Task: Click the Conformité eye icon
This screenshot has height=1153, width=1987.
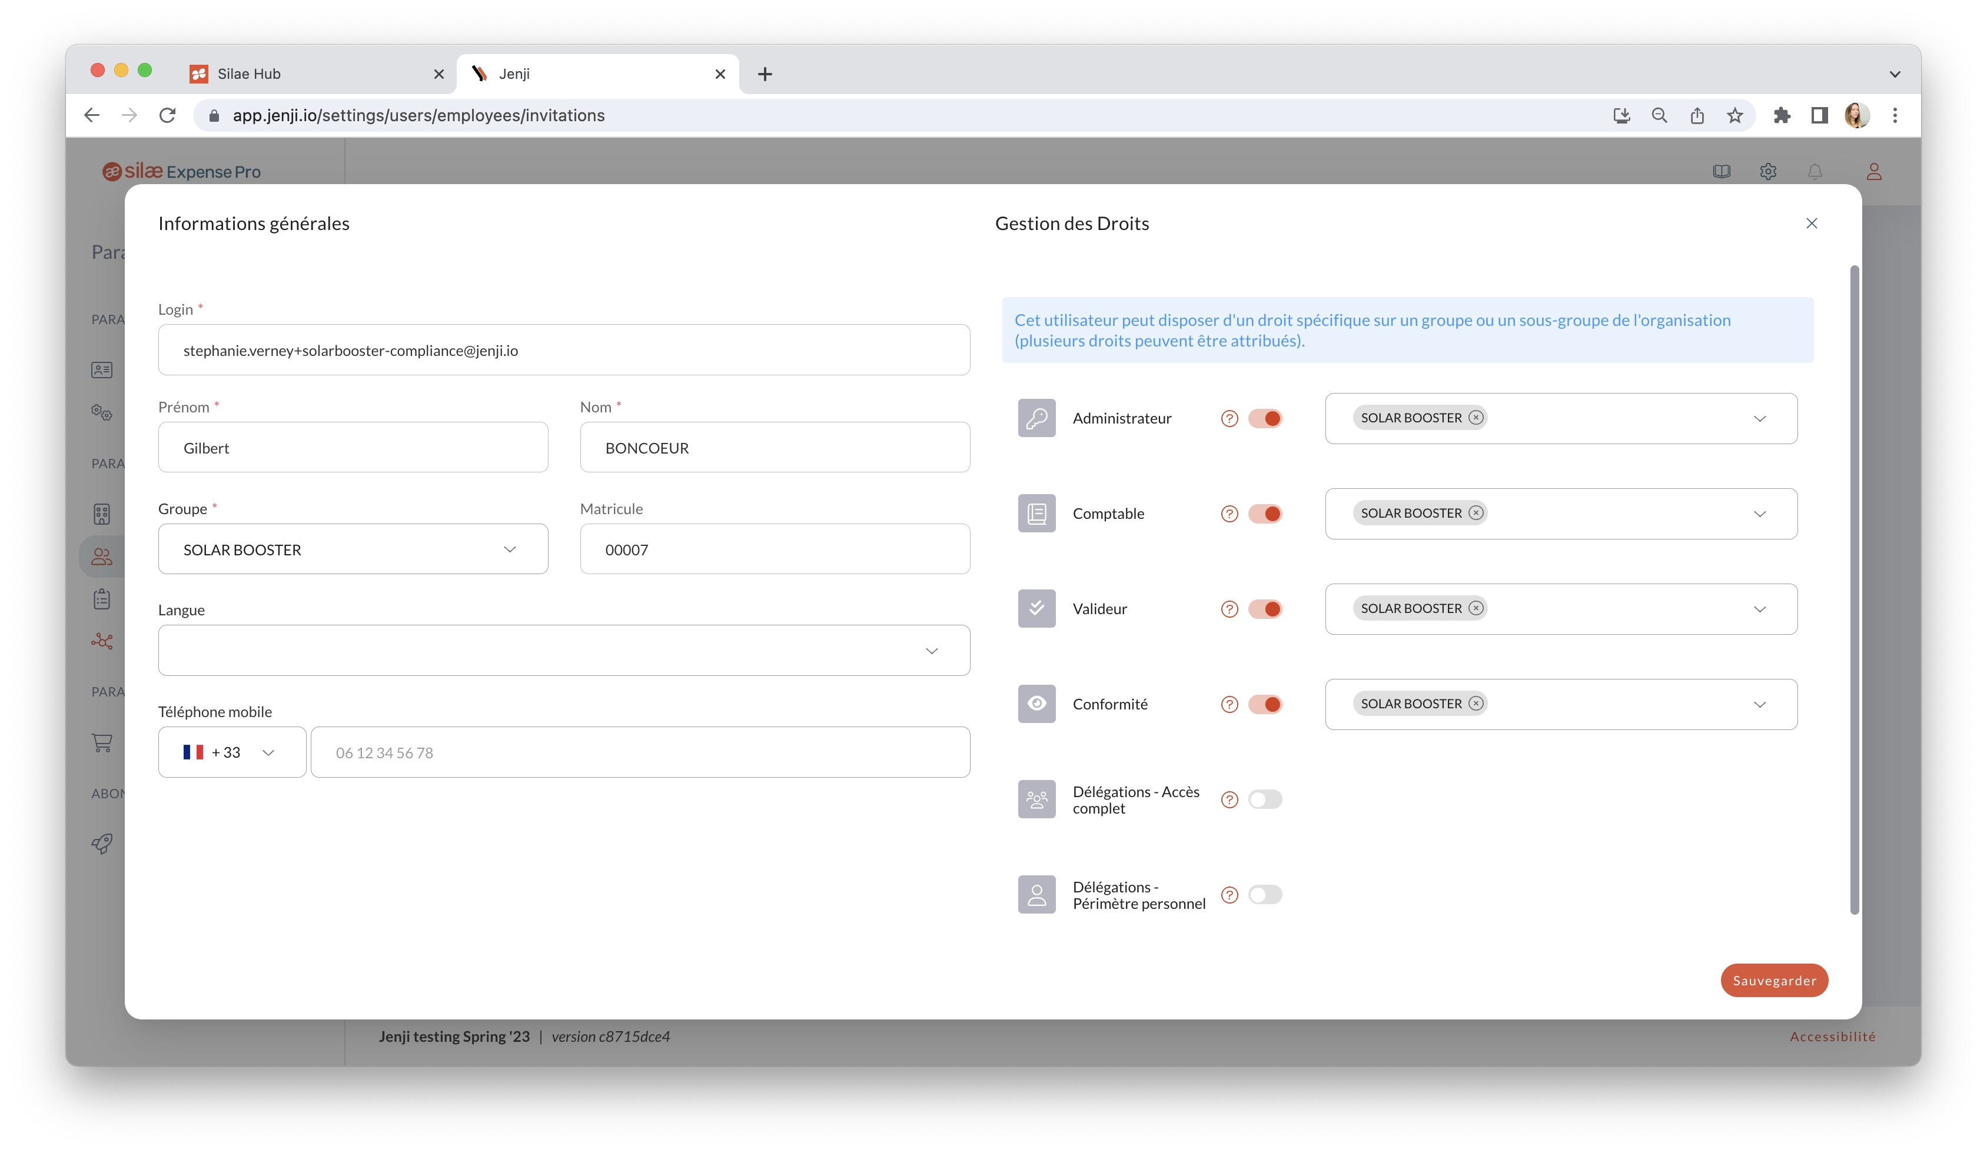Action: [x=1036, y=704]
